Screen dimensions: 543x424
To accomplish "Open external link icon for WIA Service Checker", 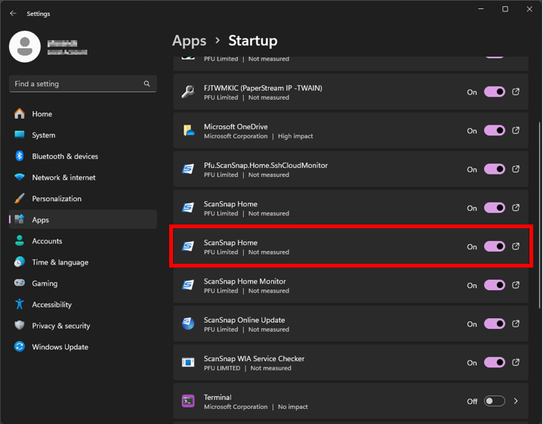I will pos(516,362).
